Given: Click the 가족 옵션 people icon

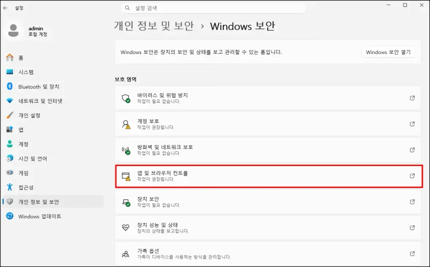Looking at the screenshot, I should (x=126, y=254).
